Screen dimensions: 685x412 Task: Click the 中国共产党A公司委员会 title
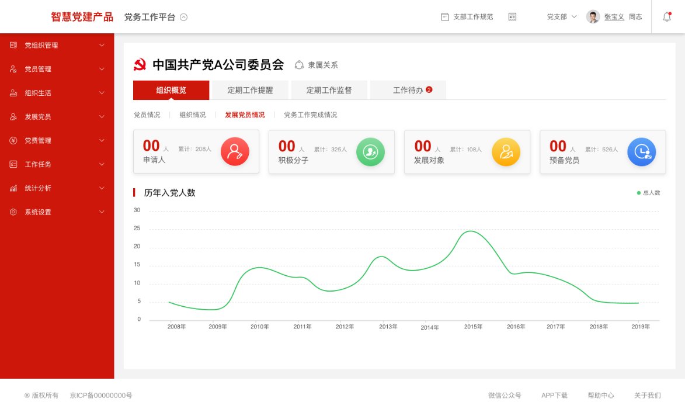(218, 65)
